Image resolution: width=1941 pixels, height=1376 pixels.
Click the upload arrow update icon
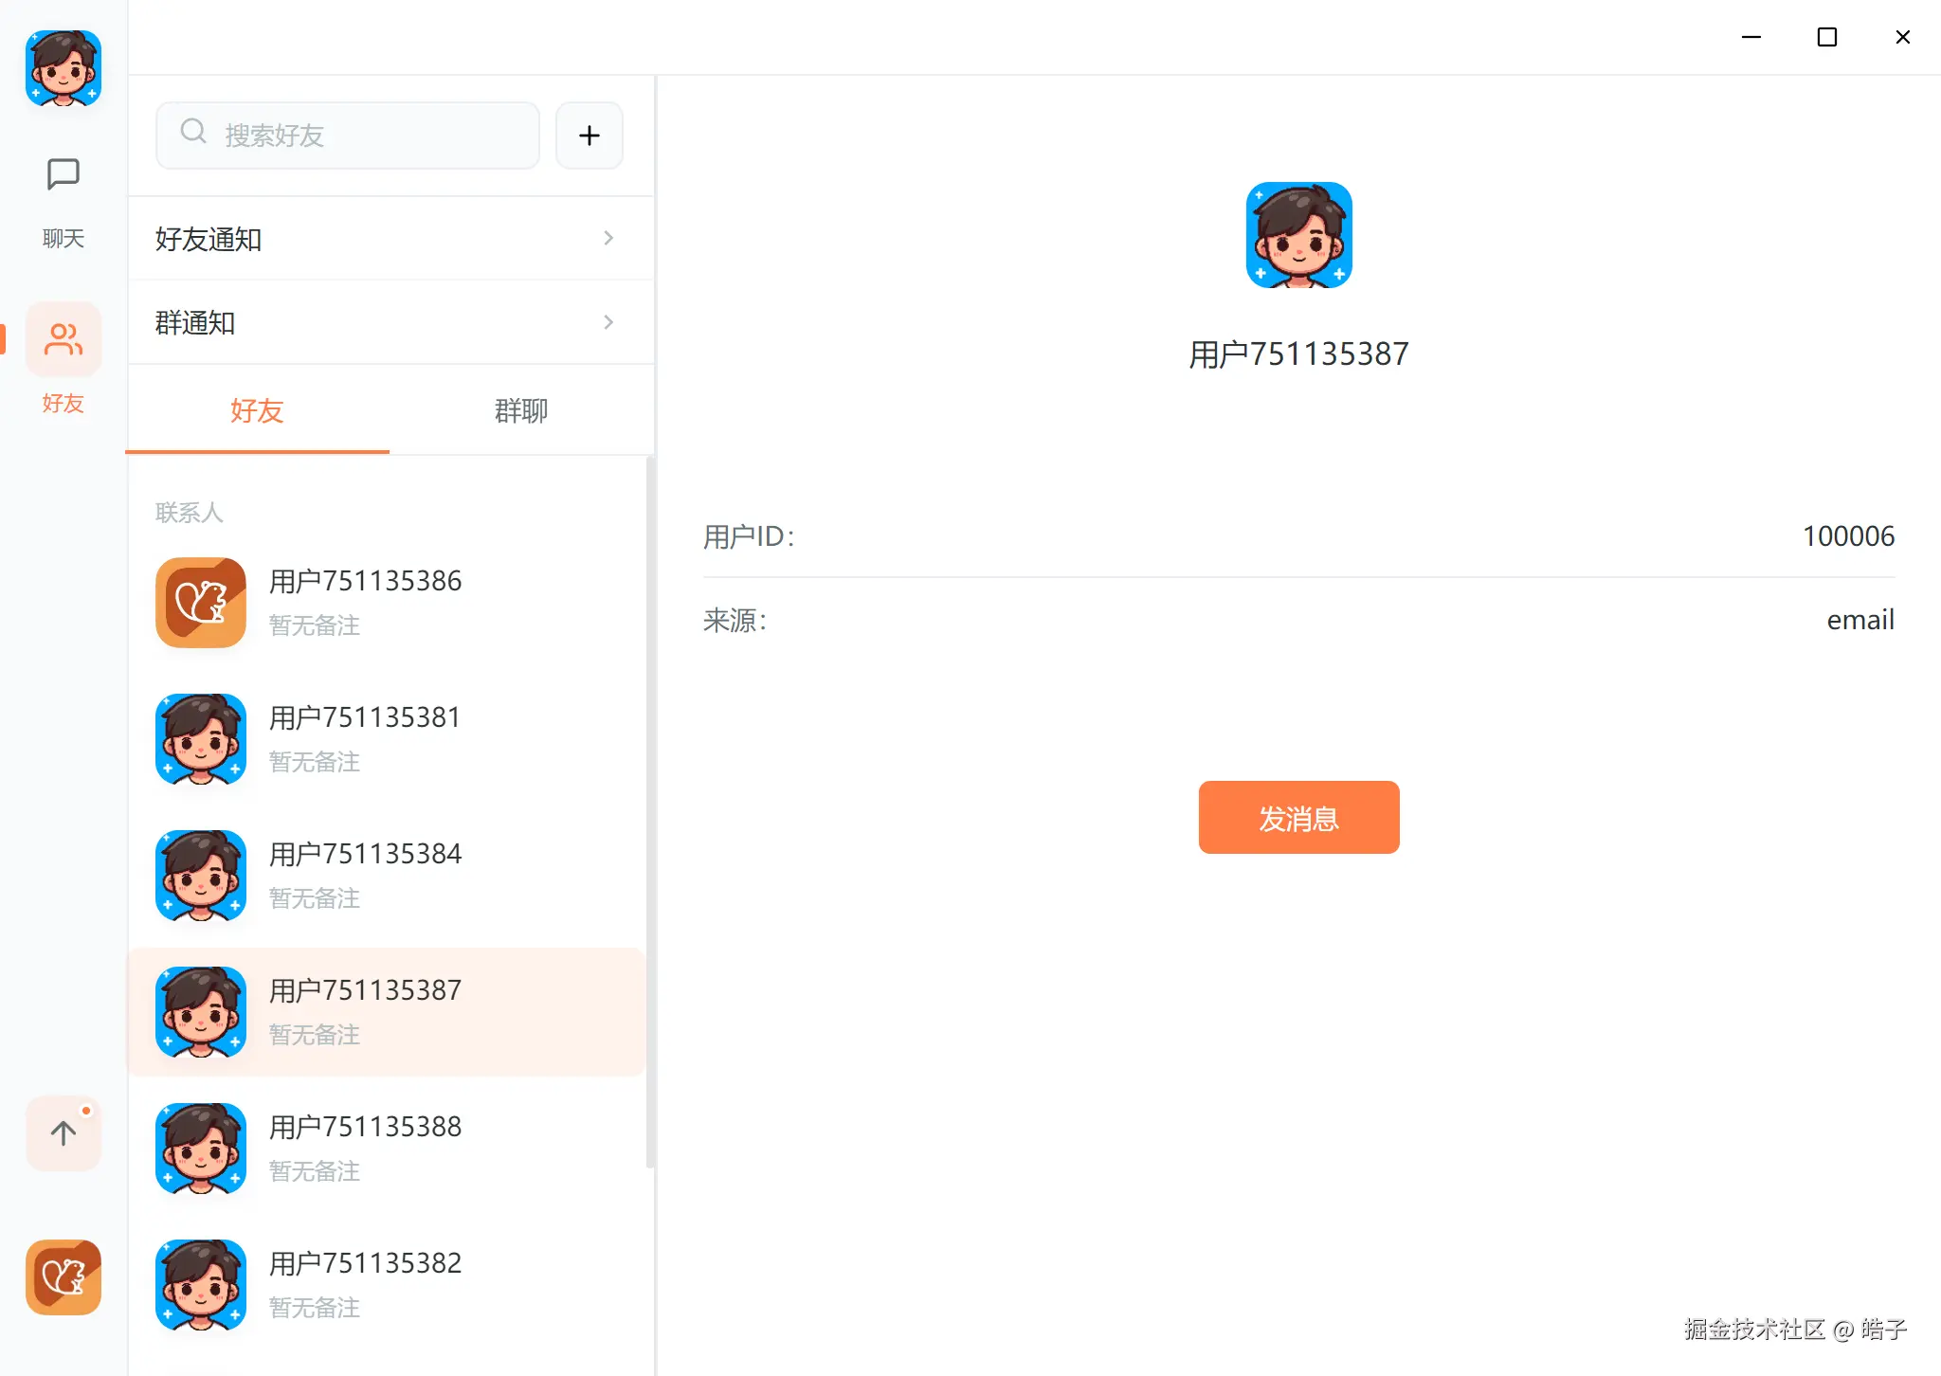[63, 1132]
